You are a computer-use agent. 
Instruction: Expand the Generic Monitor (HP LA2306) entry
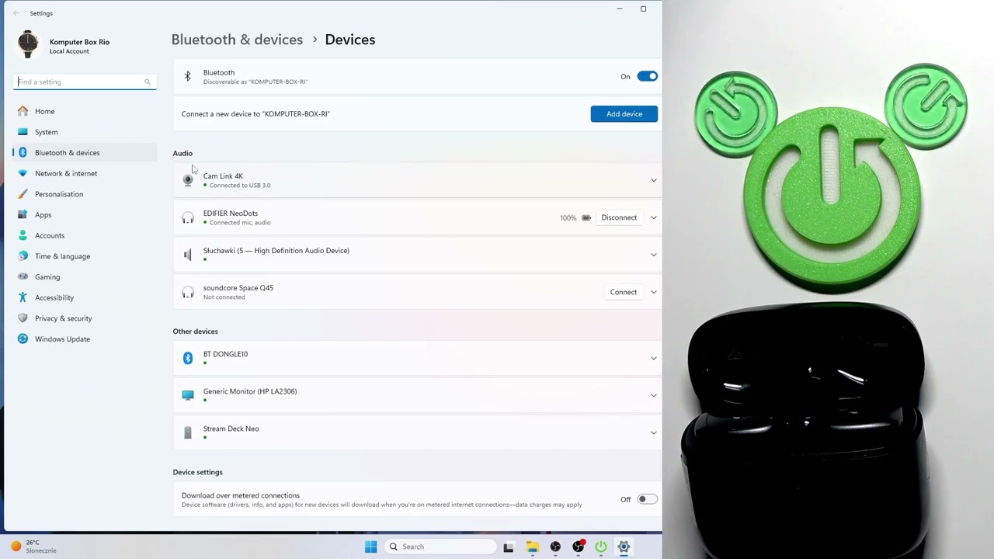point(653,395)
